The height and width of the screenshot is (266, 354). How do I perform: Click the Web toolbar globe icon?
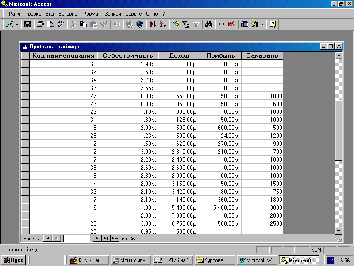coord(140,24)
